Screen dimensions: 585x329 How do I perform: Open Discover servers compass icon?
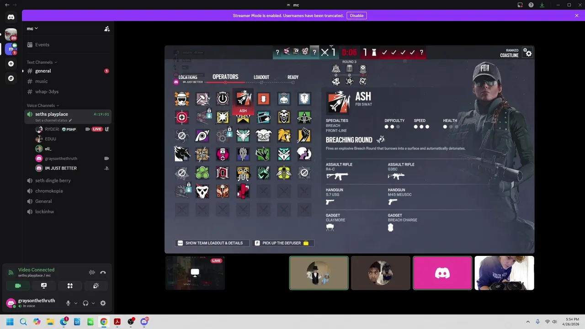11,78
